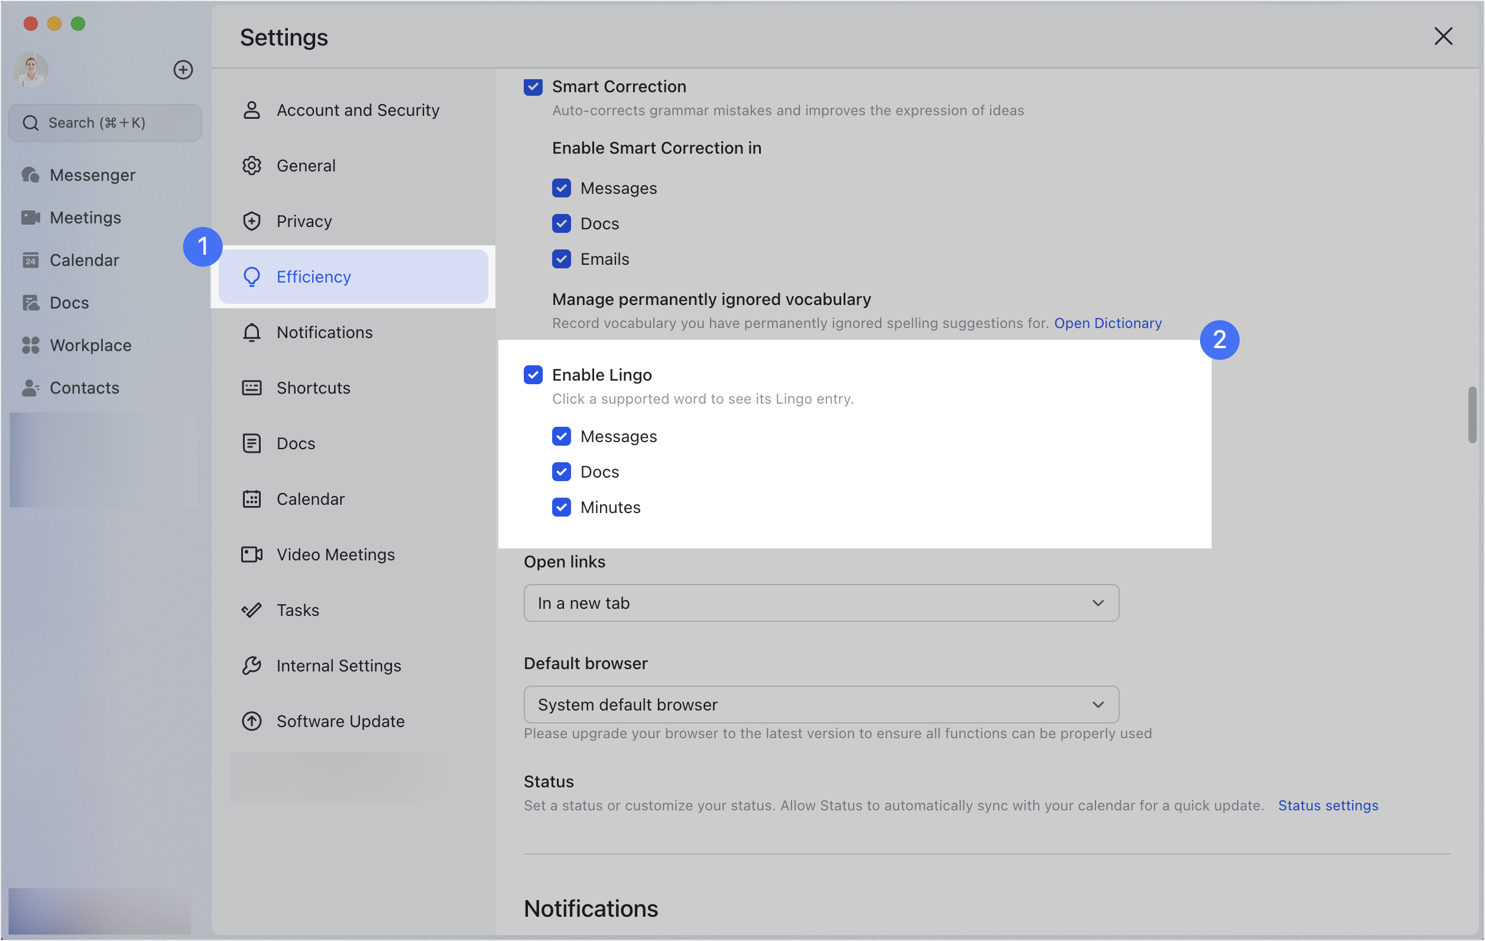Click the Internal Settings wrench icon
Viewport: 1485px width, 941px height.
[x=252, y=666]
